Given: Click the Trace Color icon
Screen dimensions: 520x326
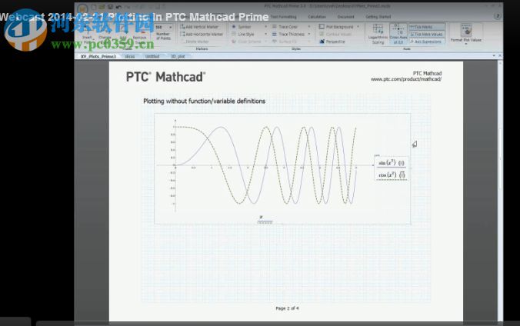Looking at the screenshot, I should coord(275,27).
